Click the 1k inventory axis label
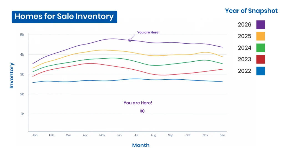This screenshot has width=284, height=152. pyautogui.click(x=22, y=114)
